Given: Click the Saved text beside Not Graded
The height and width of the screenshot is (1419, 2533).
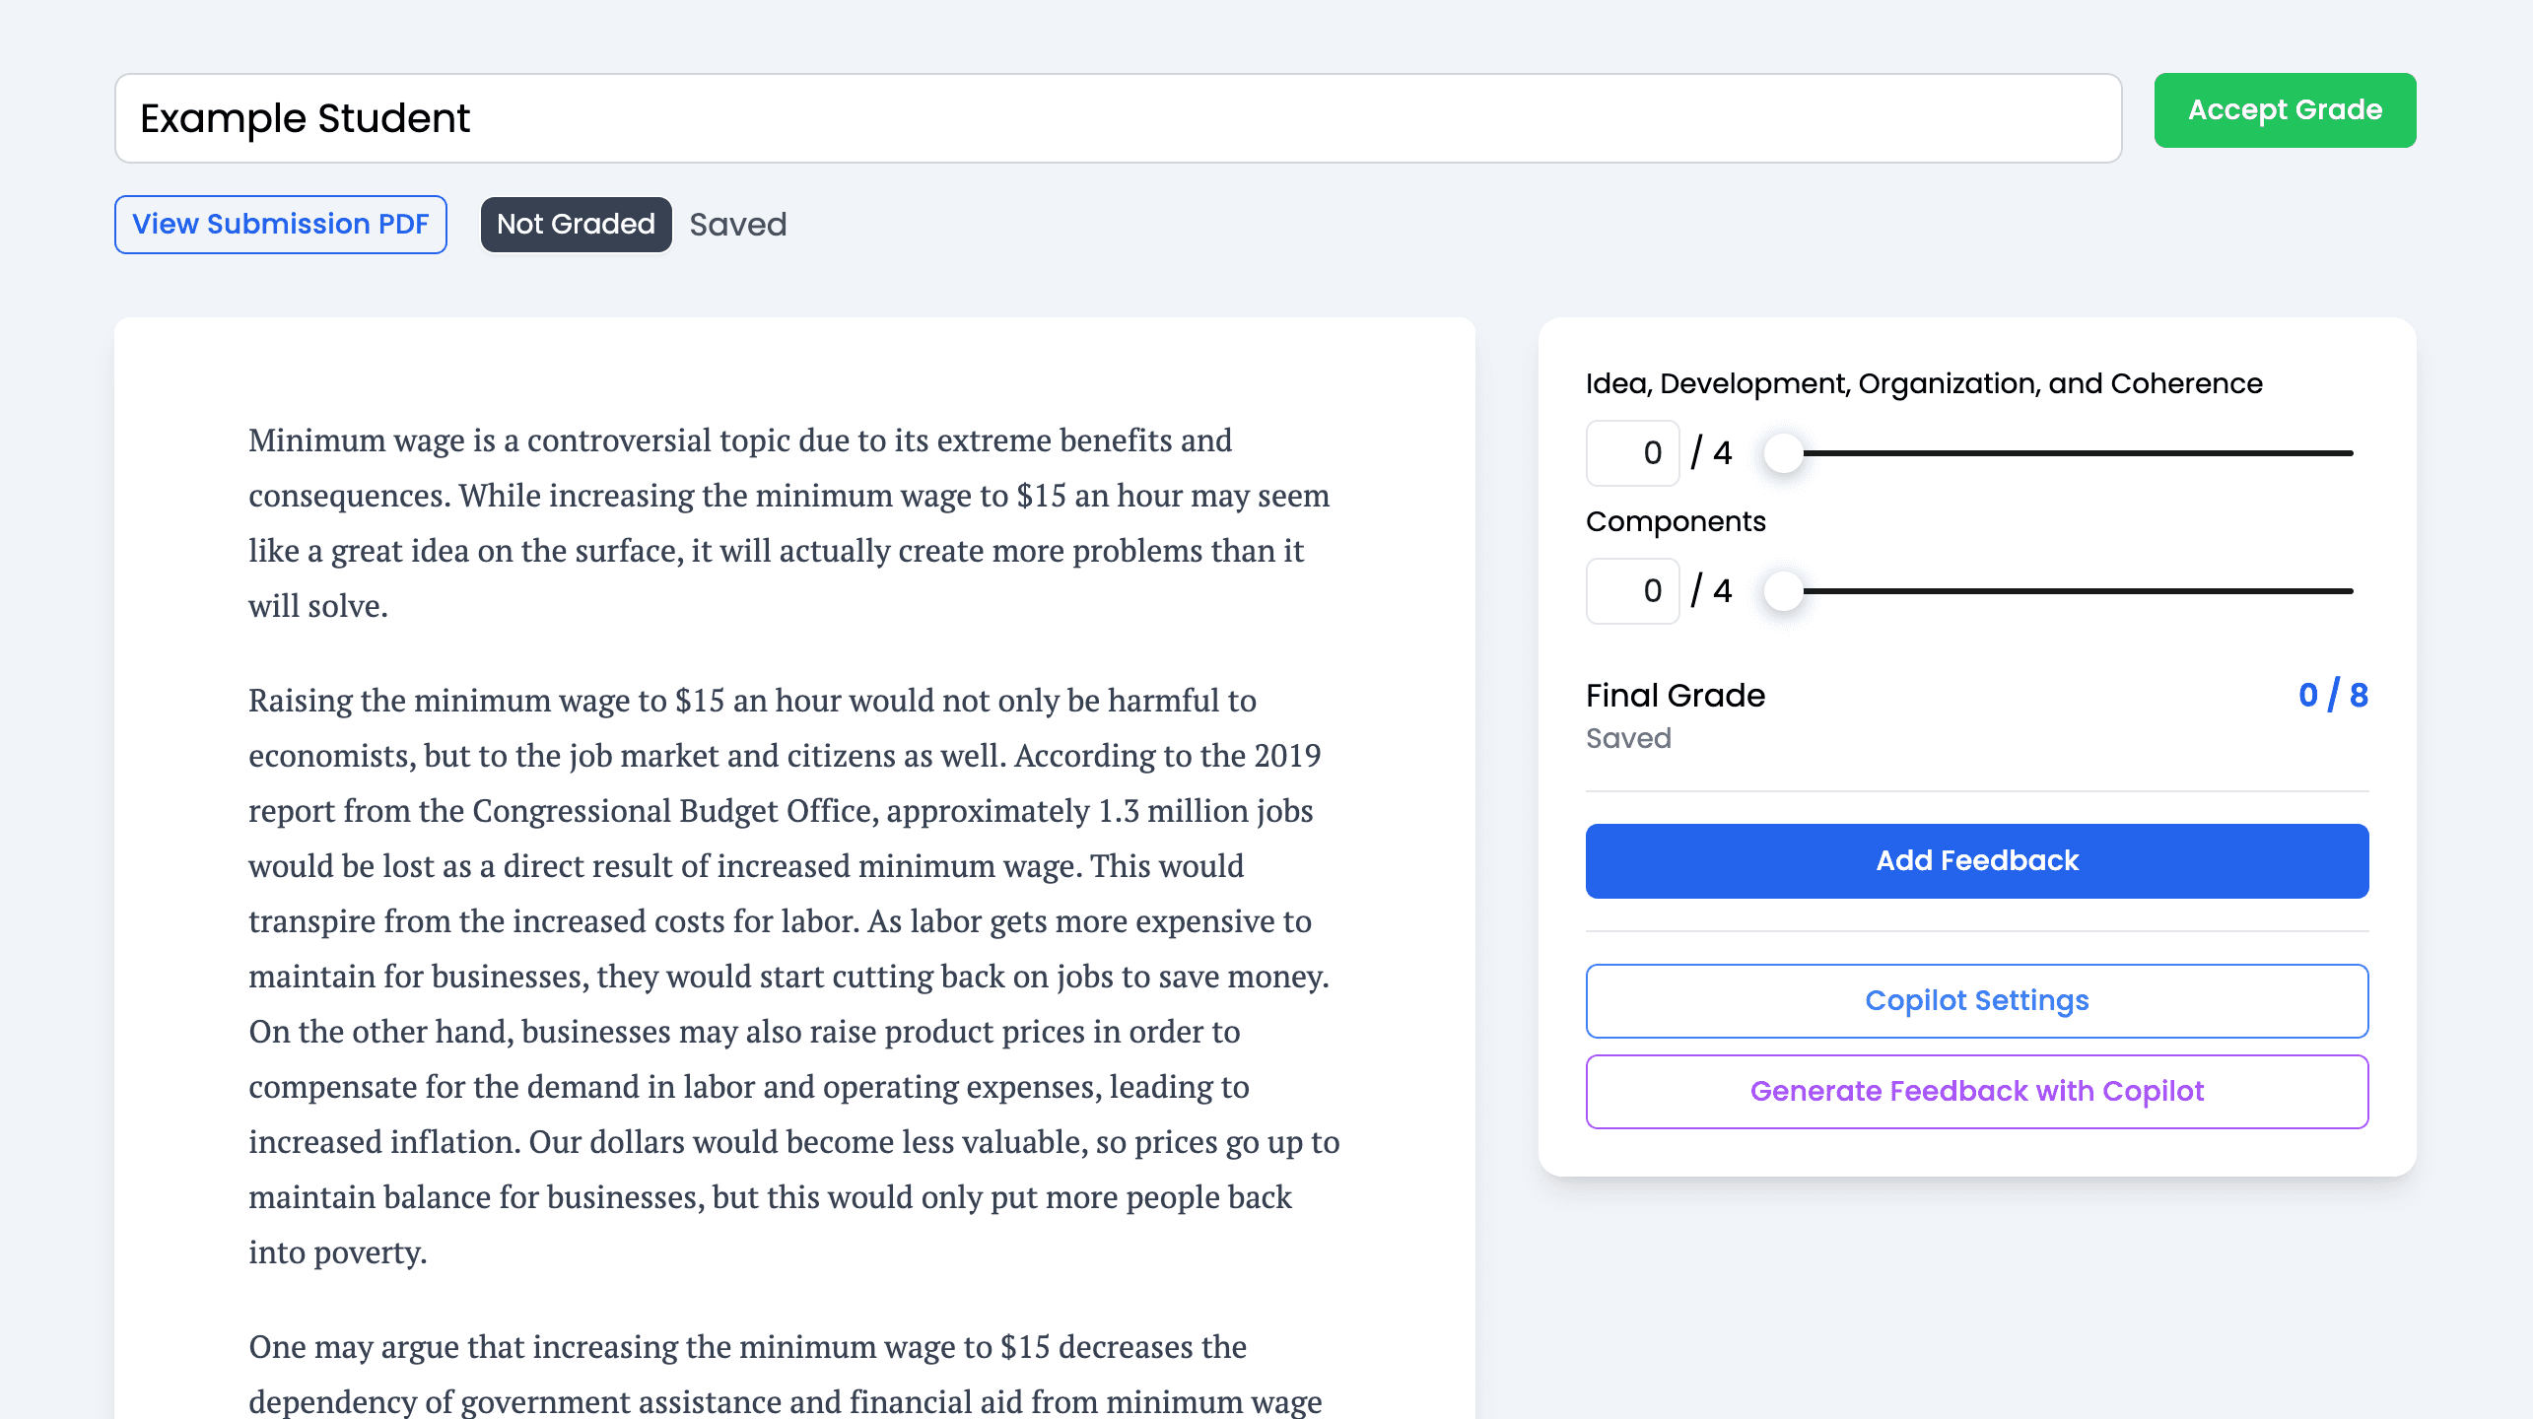Looking at the screenshot, I should pos(738,225).
